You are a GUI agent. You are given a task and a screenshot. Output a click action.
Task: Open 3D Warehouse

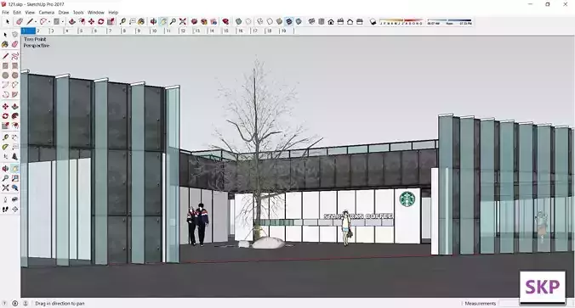click(x=194, y=21)
